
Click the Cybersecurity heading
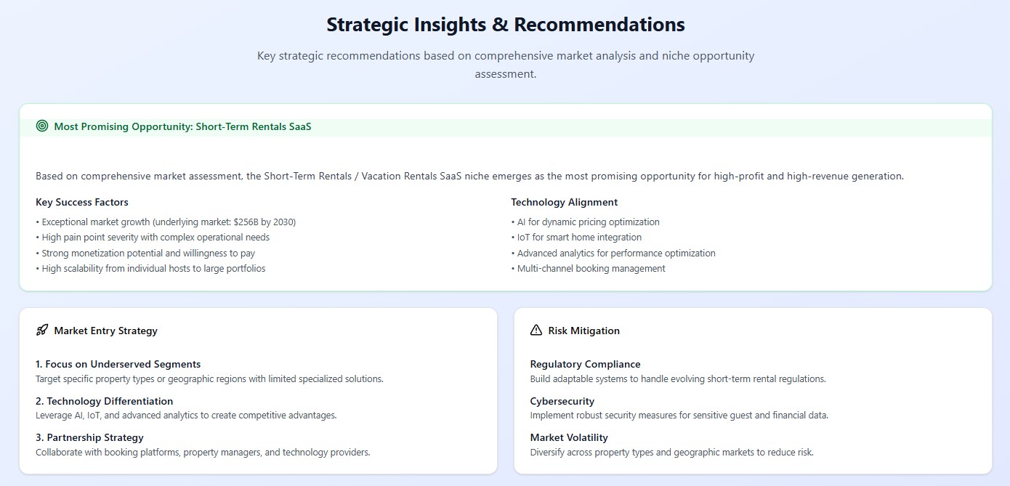(x=562, y=401)
